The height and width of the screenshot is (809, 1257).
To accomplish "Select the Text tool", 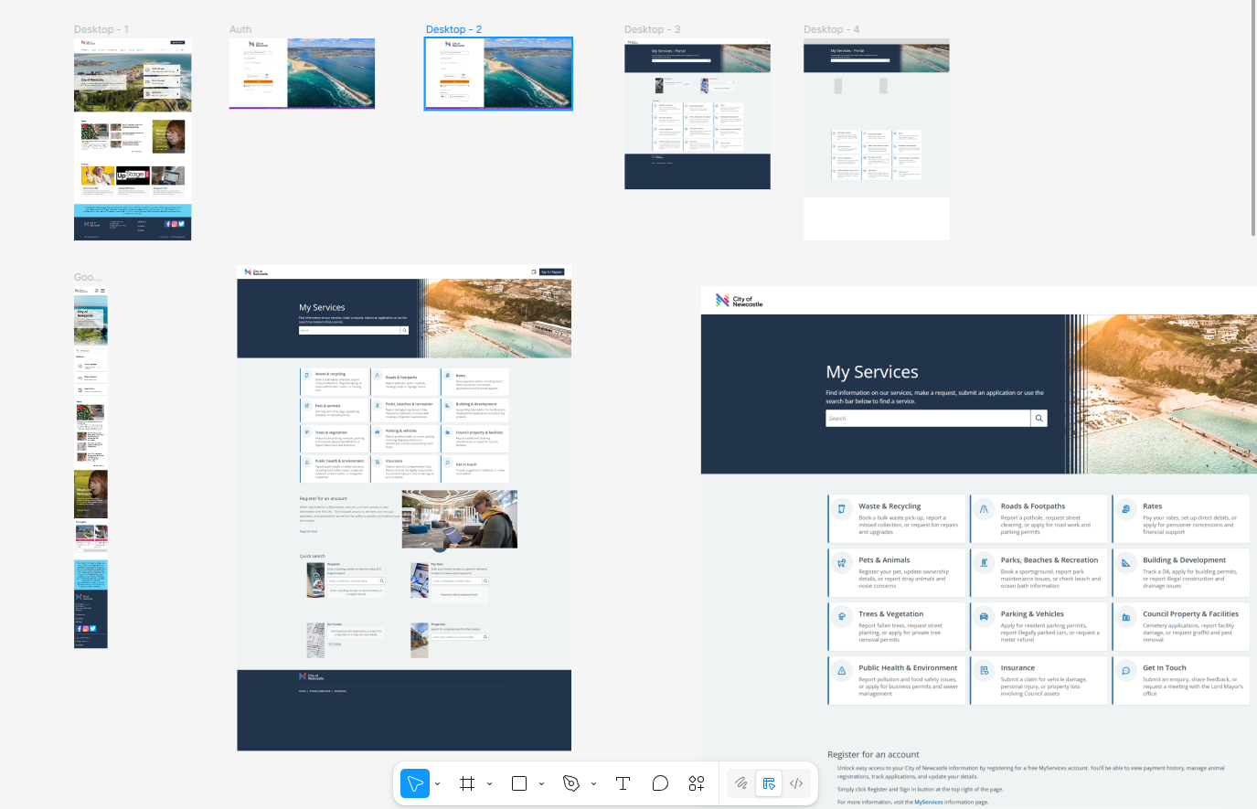I will pyautogui.click(x=623, y=783).
